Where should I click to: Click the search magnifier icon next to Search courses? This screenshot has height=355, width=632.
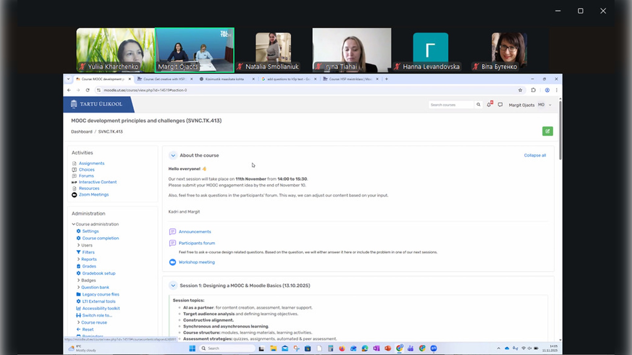(x=478, y=105)
